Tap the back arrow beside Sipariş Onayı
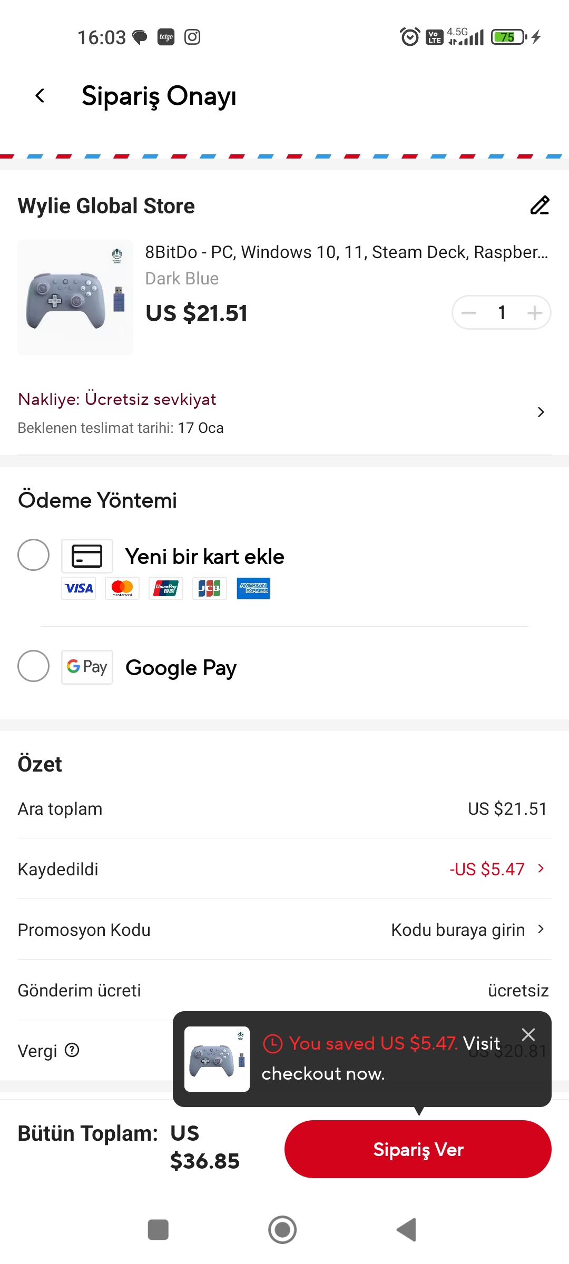 click(x=40, y=96)
